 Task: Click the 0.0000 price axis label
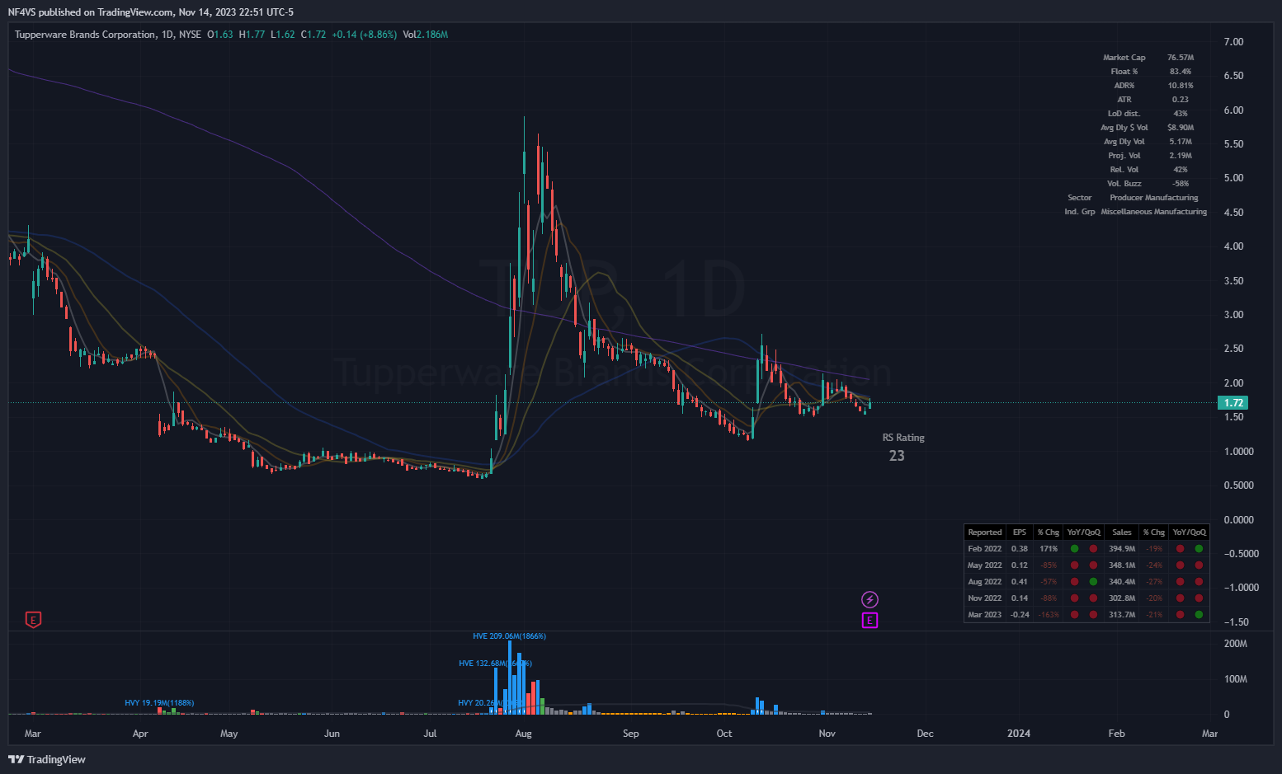pos(1240,520)
